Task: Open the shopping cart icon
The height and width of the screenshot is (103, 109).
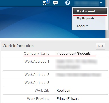Action: tap(44, 3)
